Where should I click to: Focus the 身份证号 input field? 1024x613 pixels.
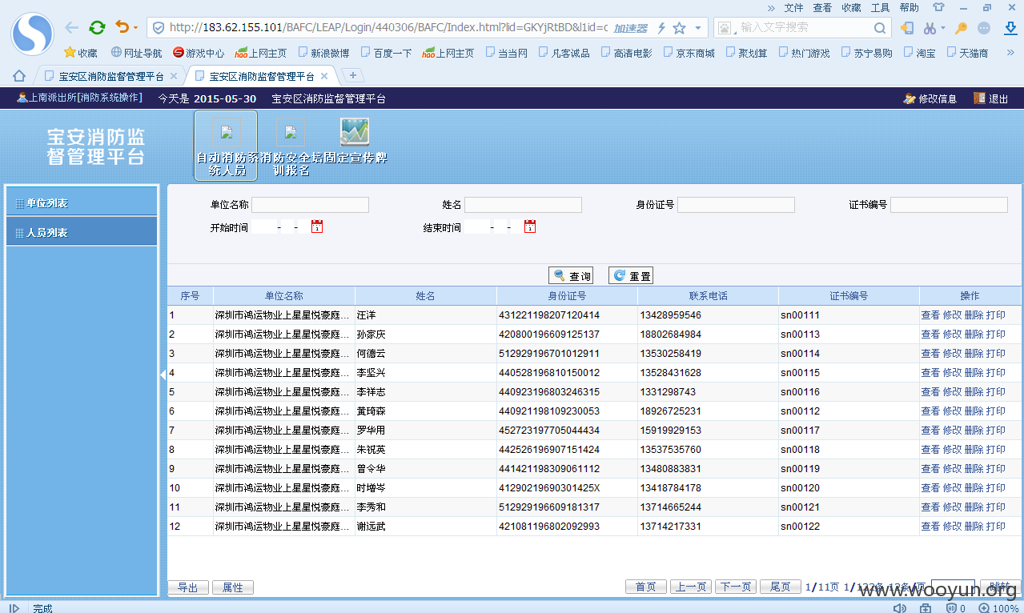[x=737, y=205]
